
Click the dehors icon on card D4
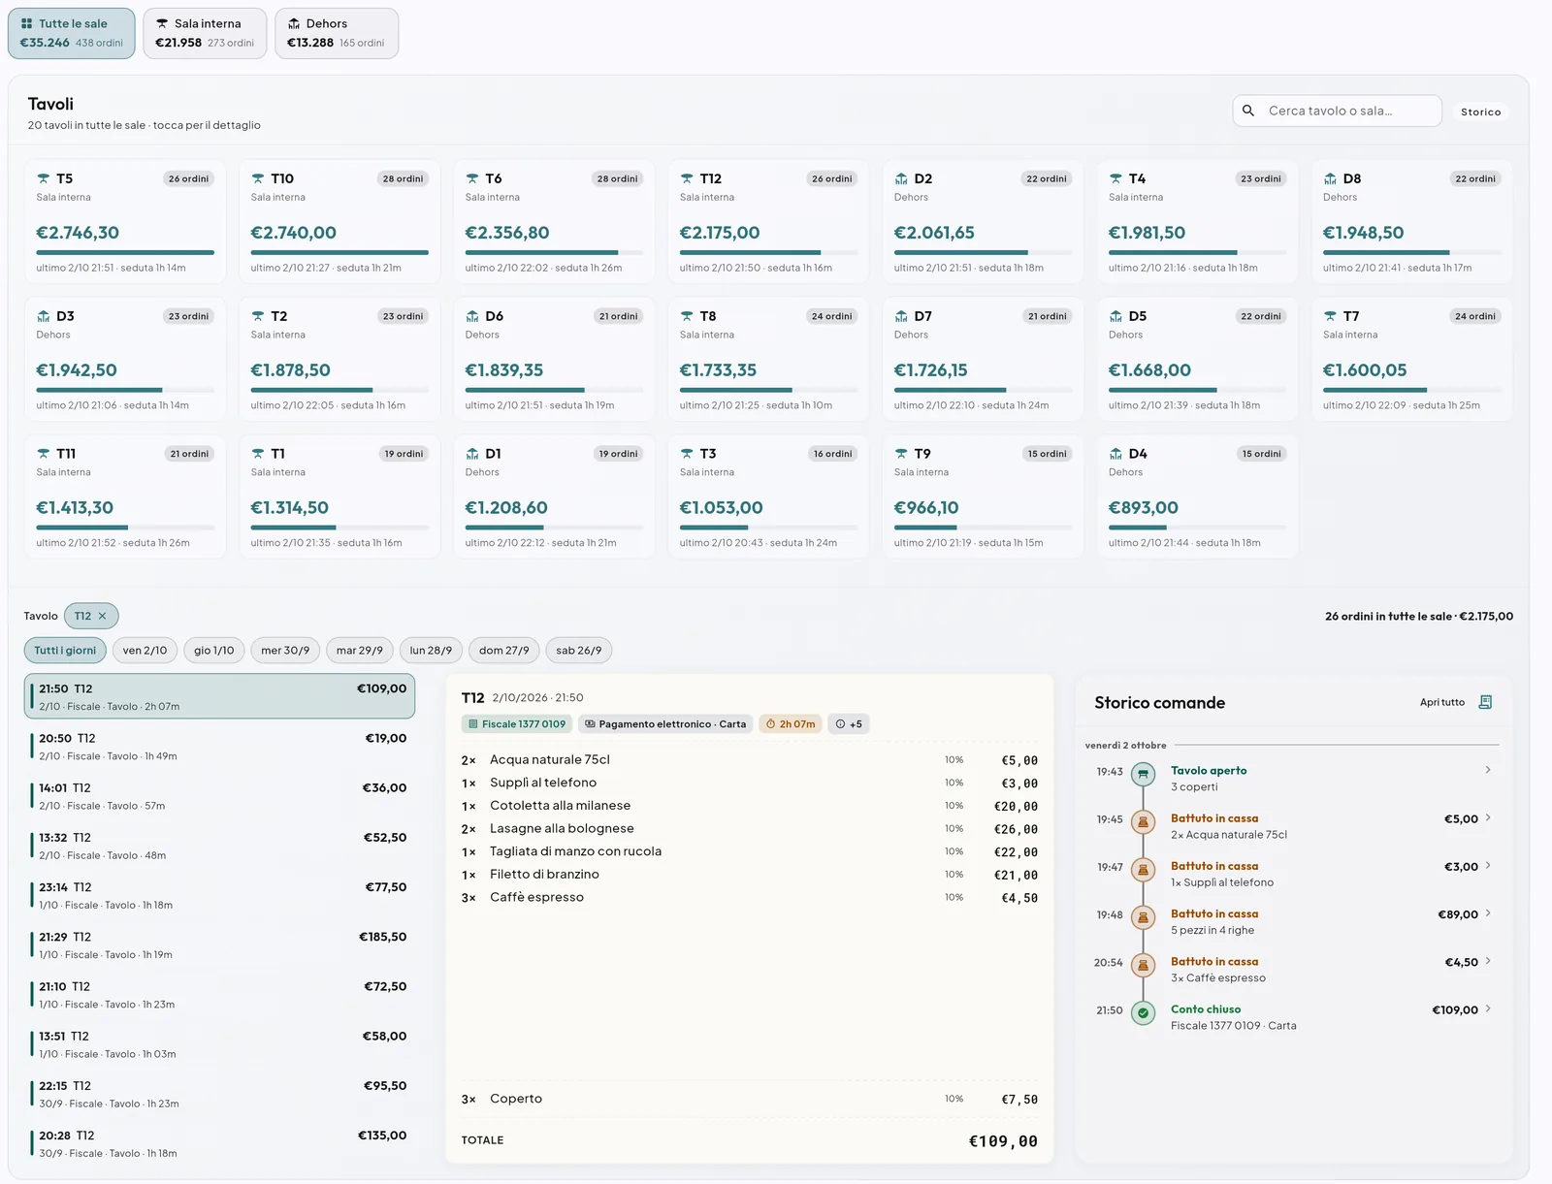1115,454
